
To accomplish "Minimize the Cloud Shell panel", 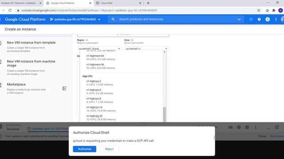I will coord(268,129).
